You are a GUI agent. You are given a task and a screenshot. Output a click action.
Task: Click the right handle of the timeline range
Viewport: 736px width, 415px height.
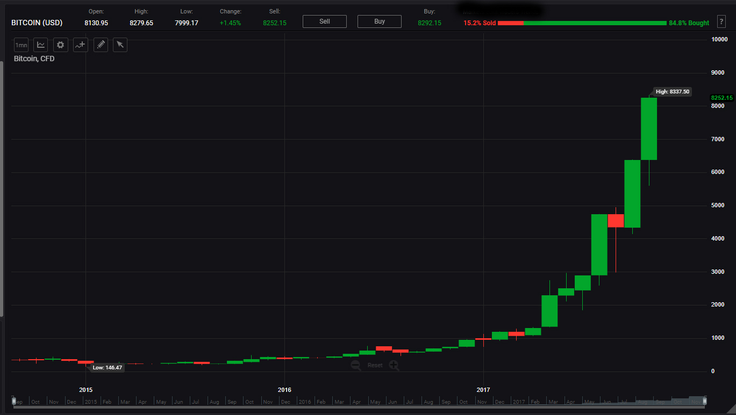[705, 401]
